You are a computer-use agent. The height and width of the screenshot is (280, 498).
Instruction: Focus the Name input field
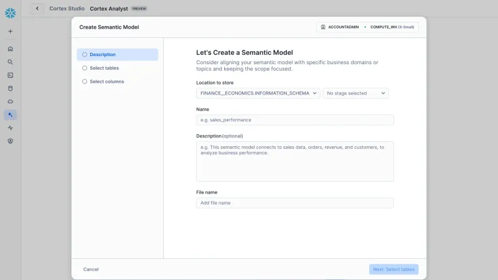point(295,120)
